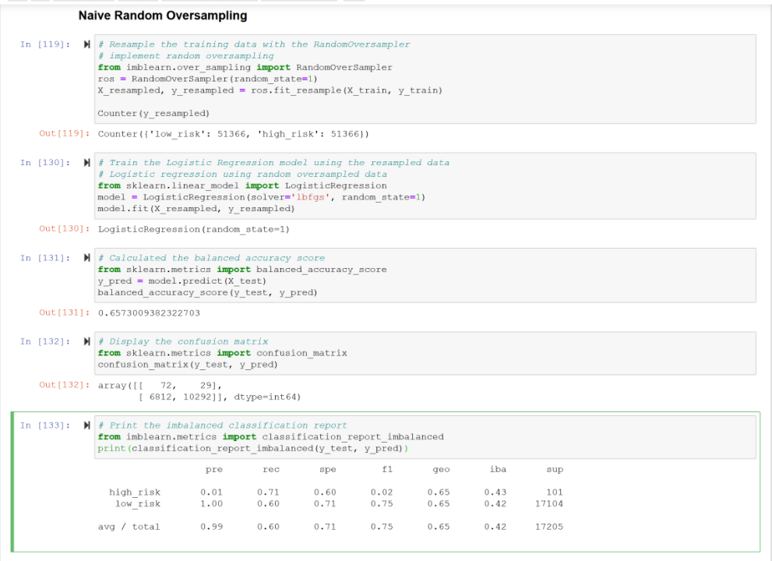The width and height of the screenshot is (772, 561).
Task: Select the 0.6573 accuracy output text
Action: click(x=148, y=313)
